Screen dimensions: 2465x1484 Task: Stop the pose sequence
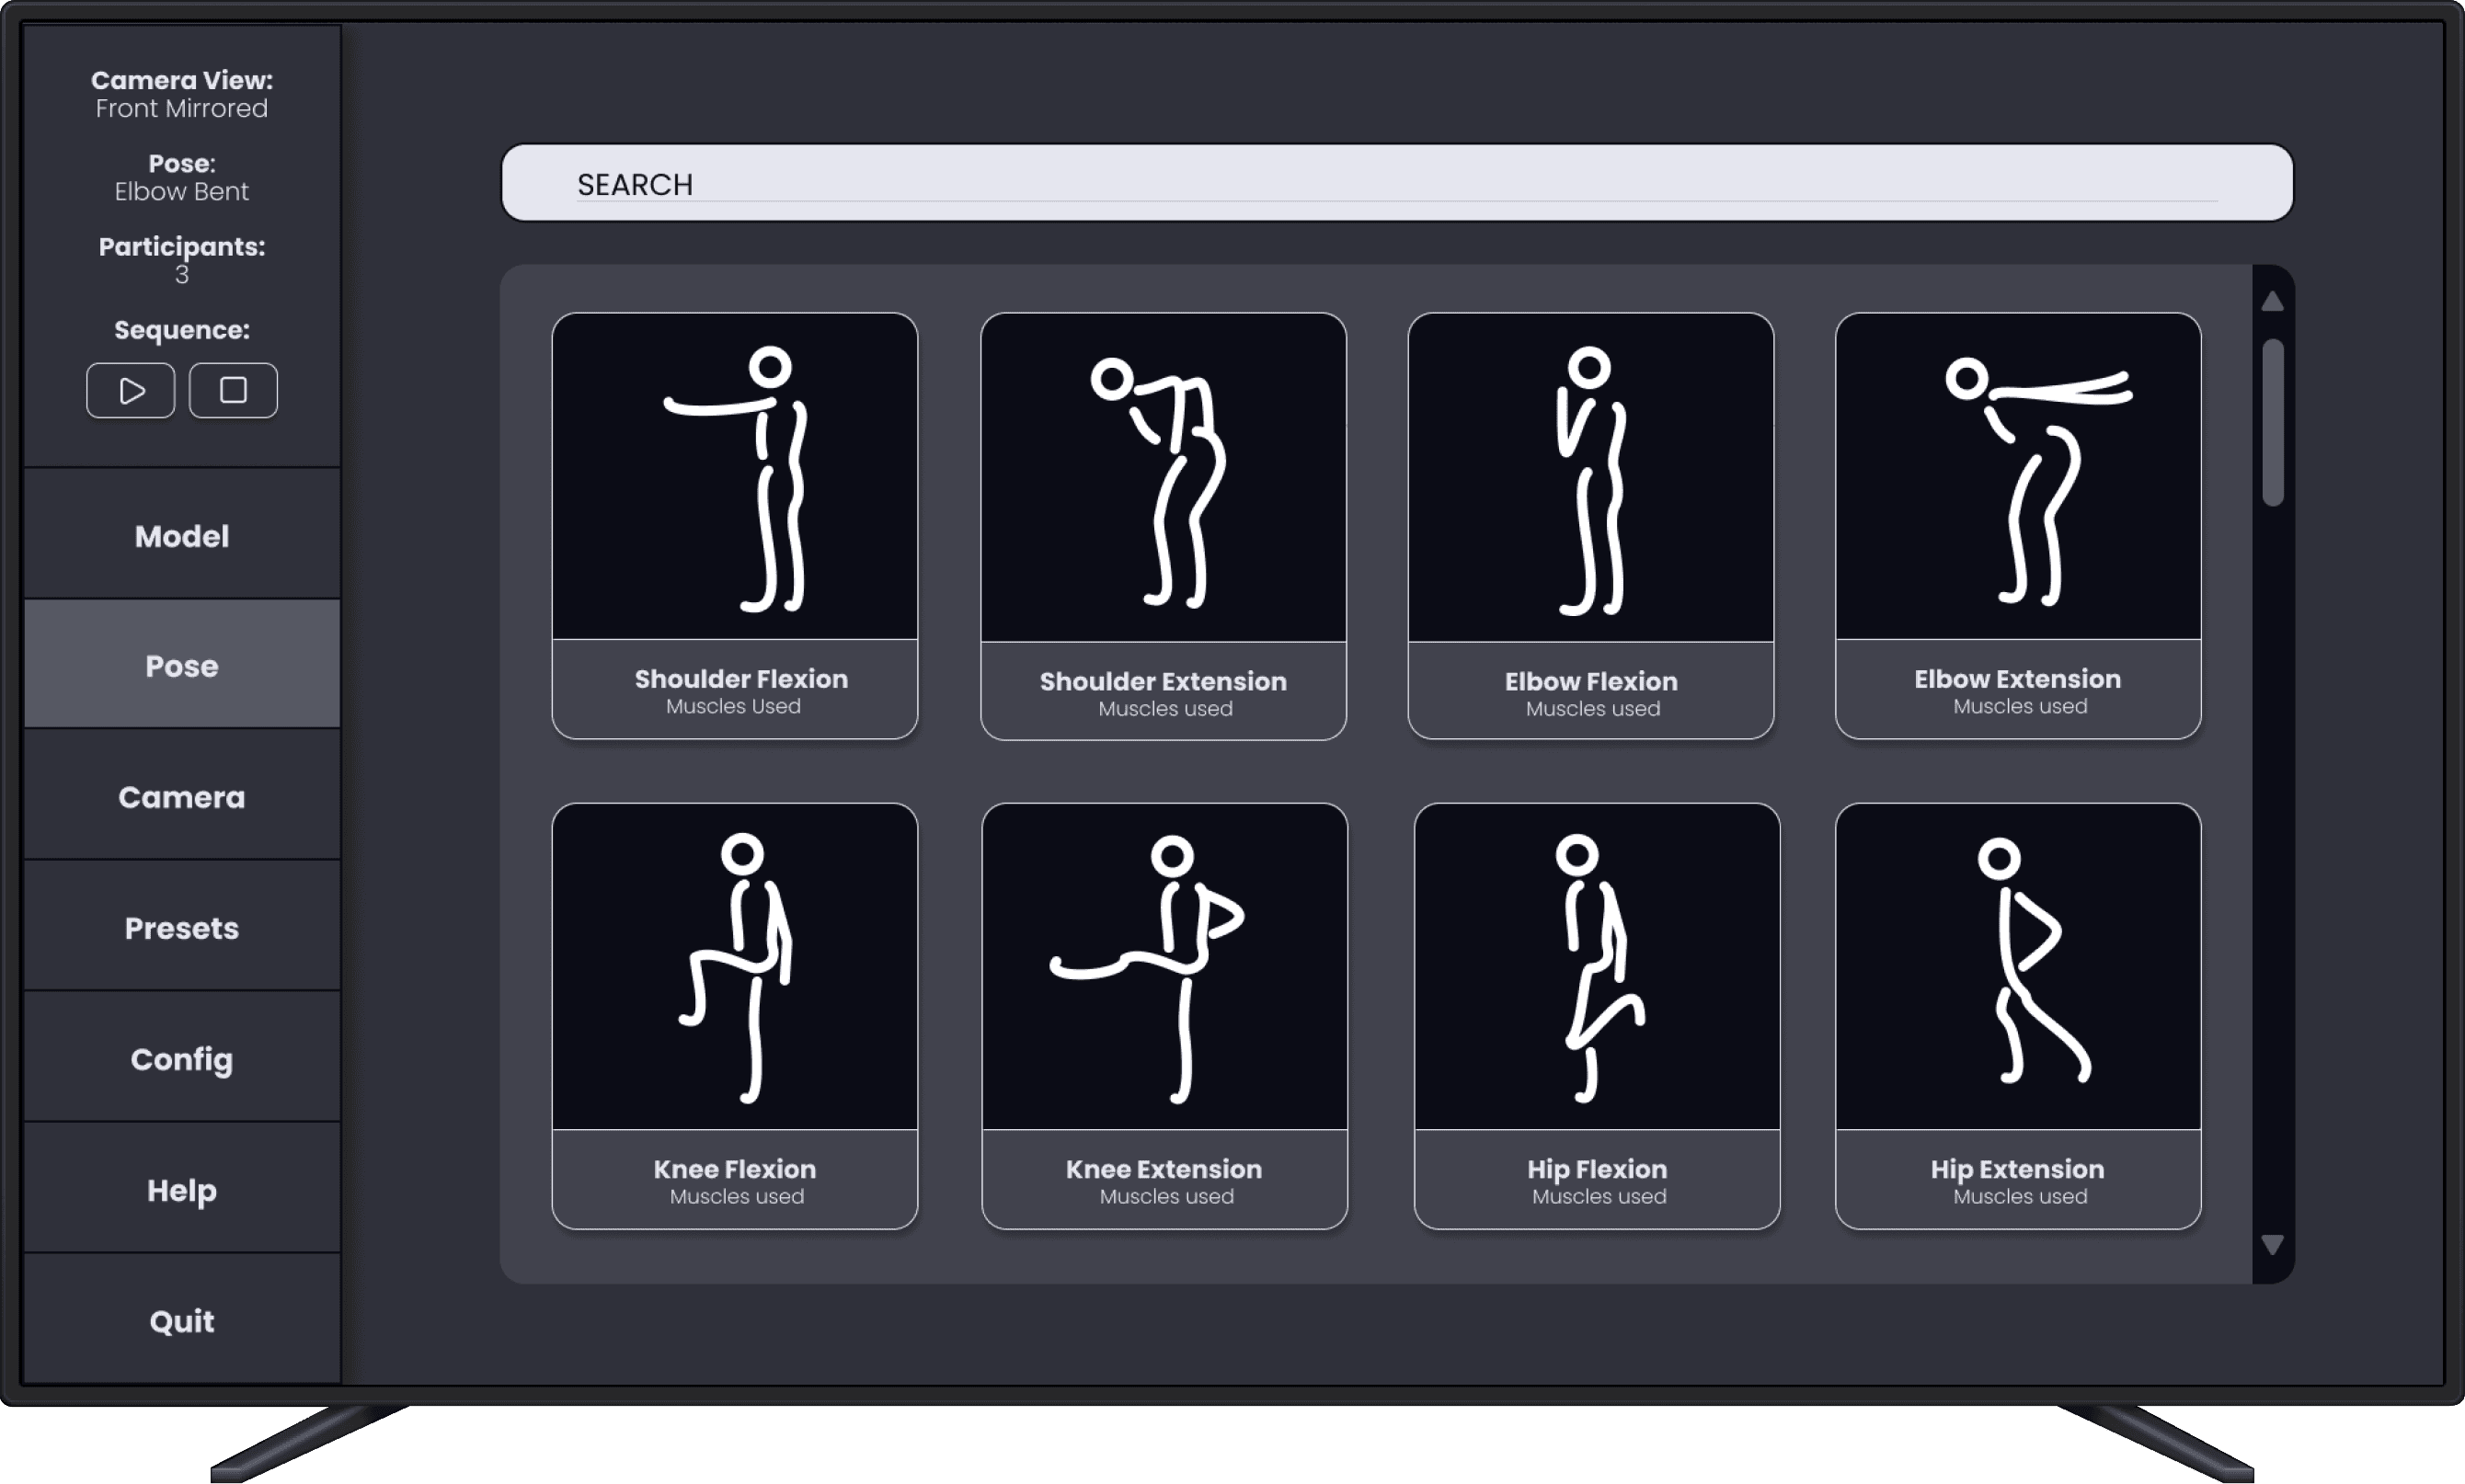[233, 390]
